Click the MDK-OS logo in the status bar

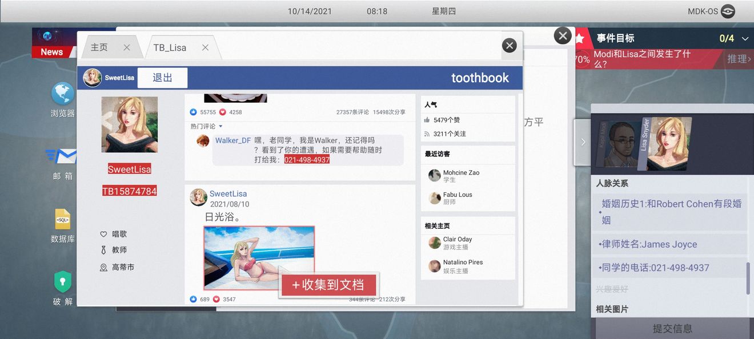[727, 10]
